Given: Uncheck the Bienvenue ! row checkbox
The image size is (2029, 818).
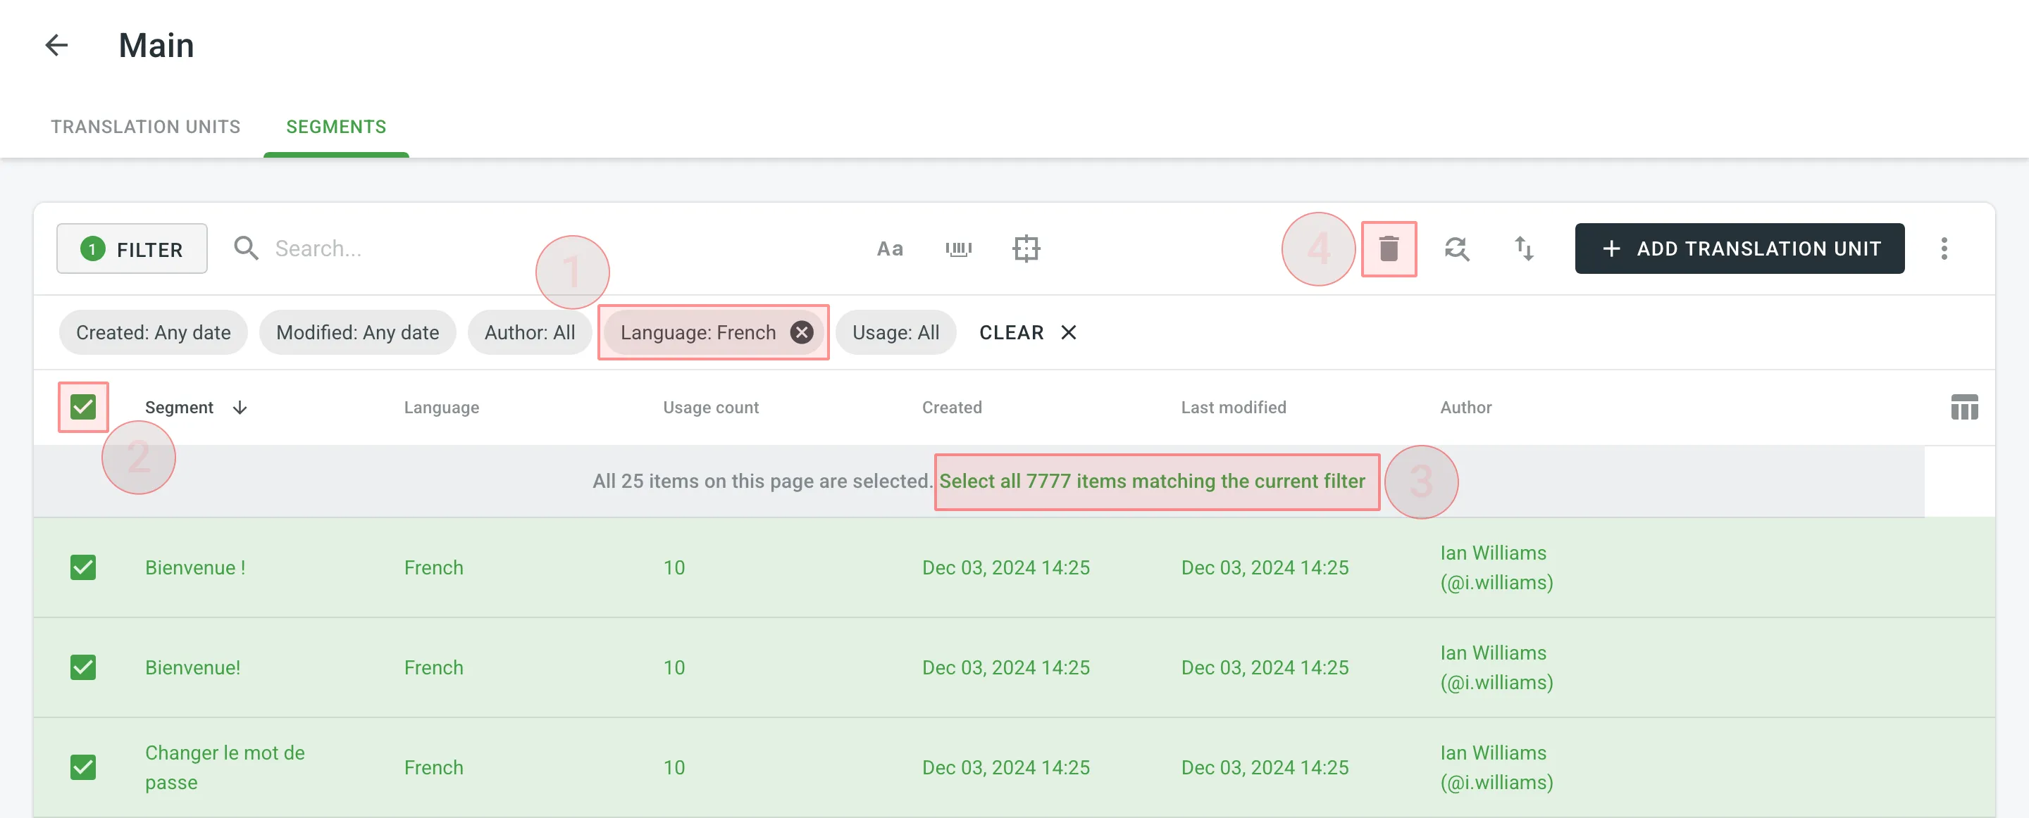Looking at the screenshot, I should 83,567.
